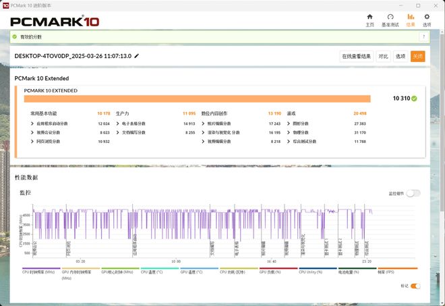Click the PCMark 10 logo

(x=55, y=20)
